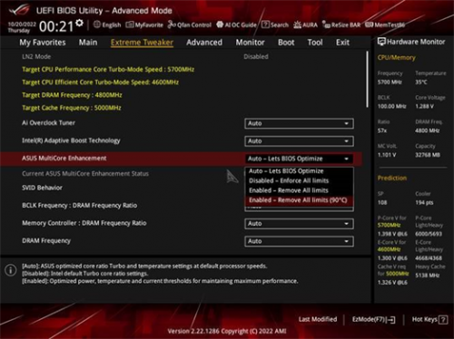
Task: Open the AURA lighting icon
Action: click(297, 24)
